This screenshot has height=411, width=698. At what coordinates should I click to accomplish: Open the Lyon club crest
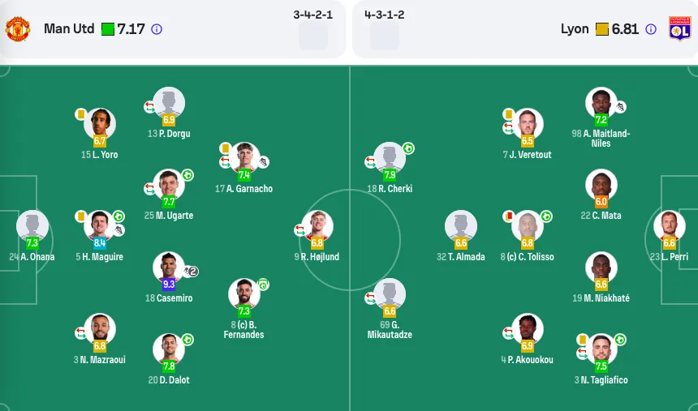[680, 29]
